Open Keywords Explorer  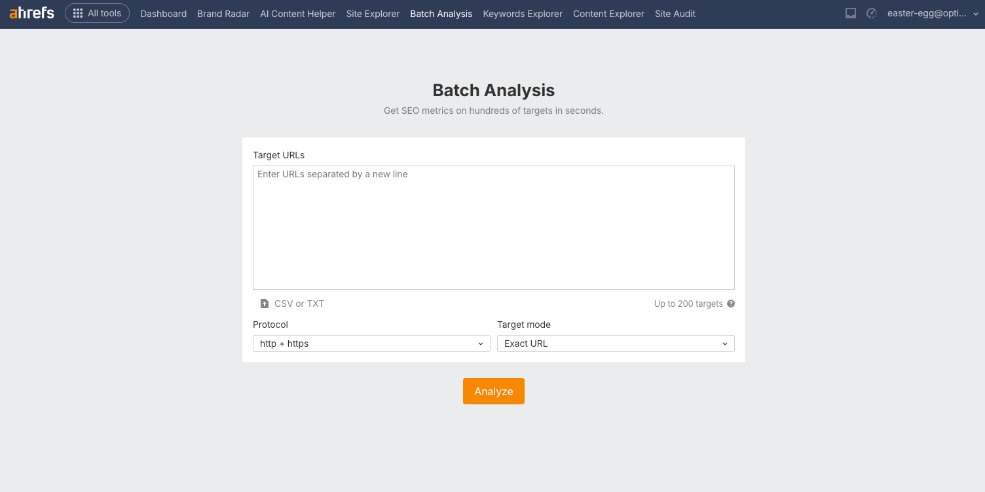pyautogui.click(x=523, y=14)
